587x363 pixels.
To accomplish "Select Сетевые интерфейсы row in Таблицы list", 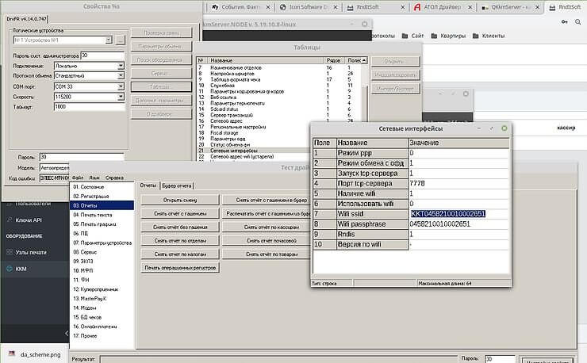I will pos(253,151).
